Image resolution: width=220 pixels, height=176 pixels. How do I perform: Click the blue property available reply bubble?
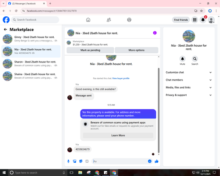point(118,114)
